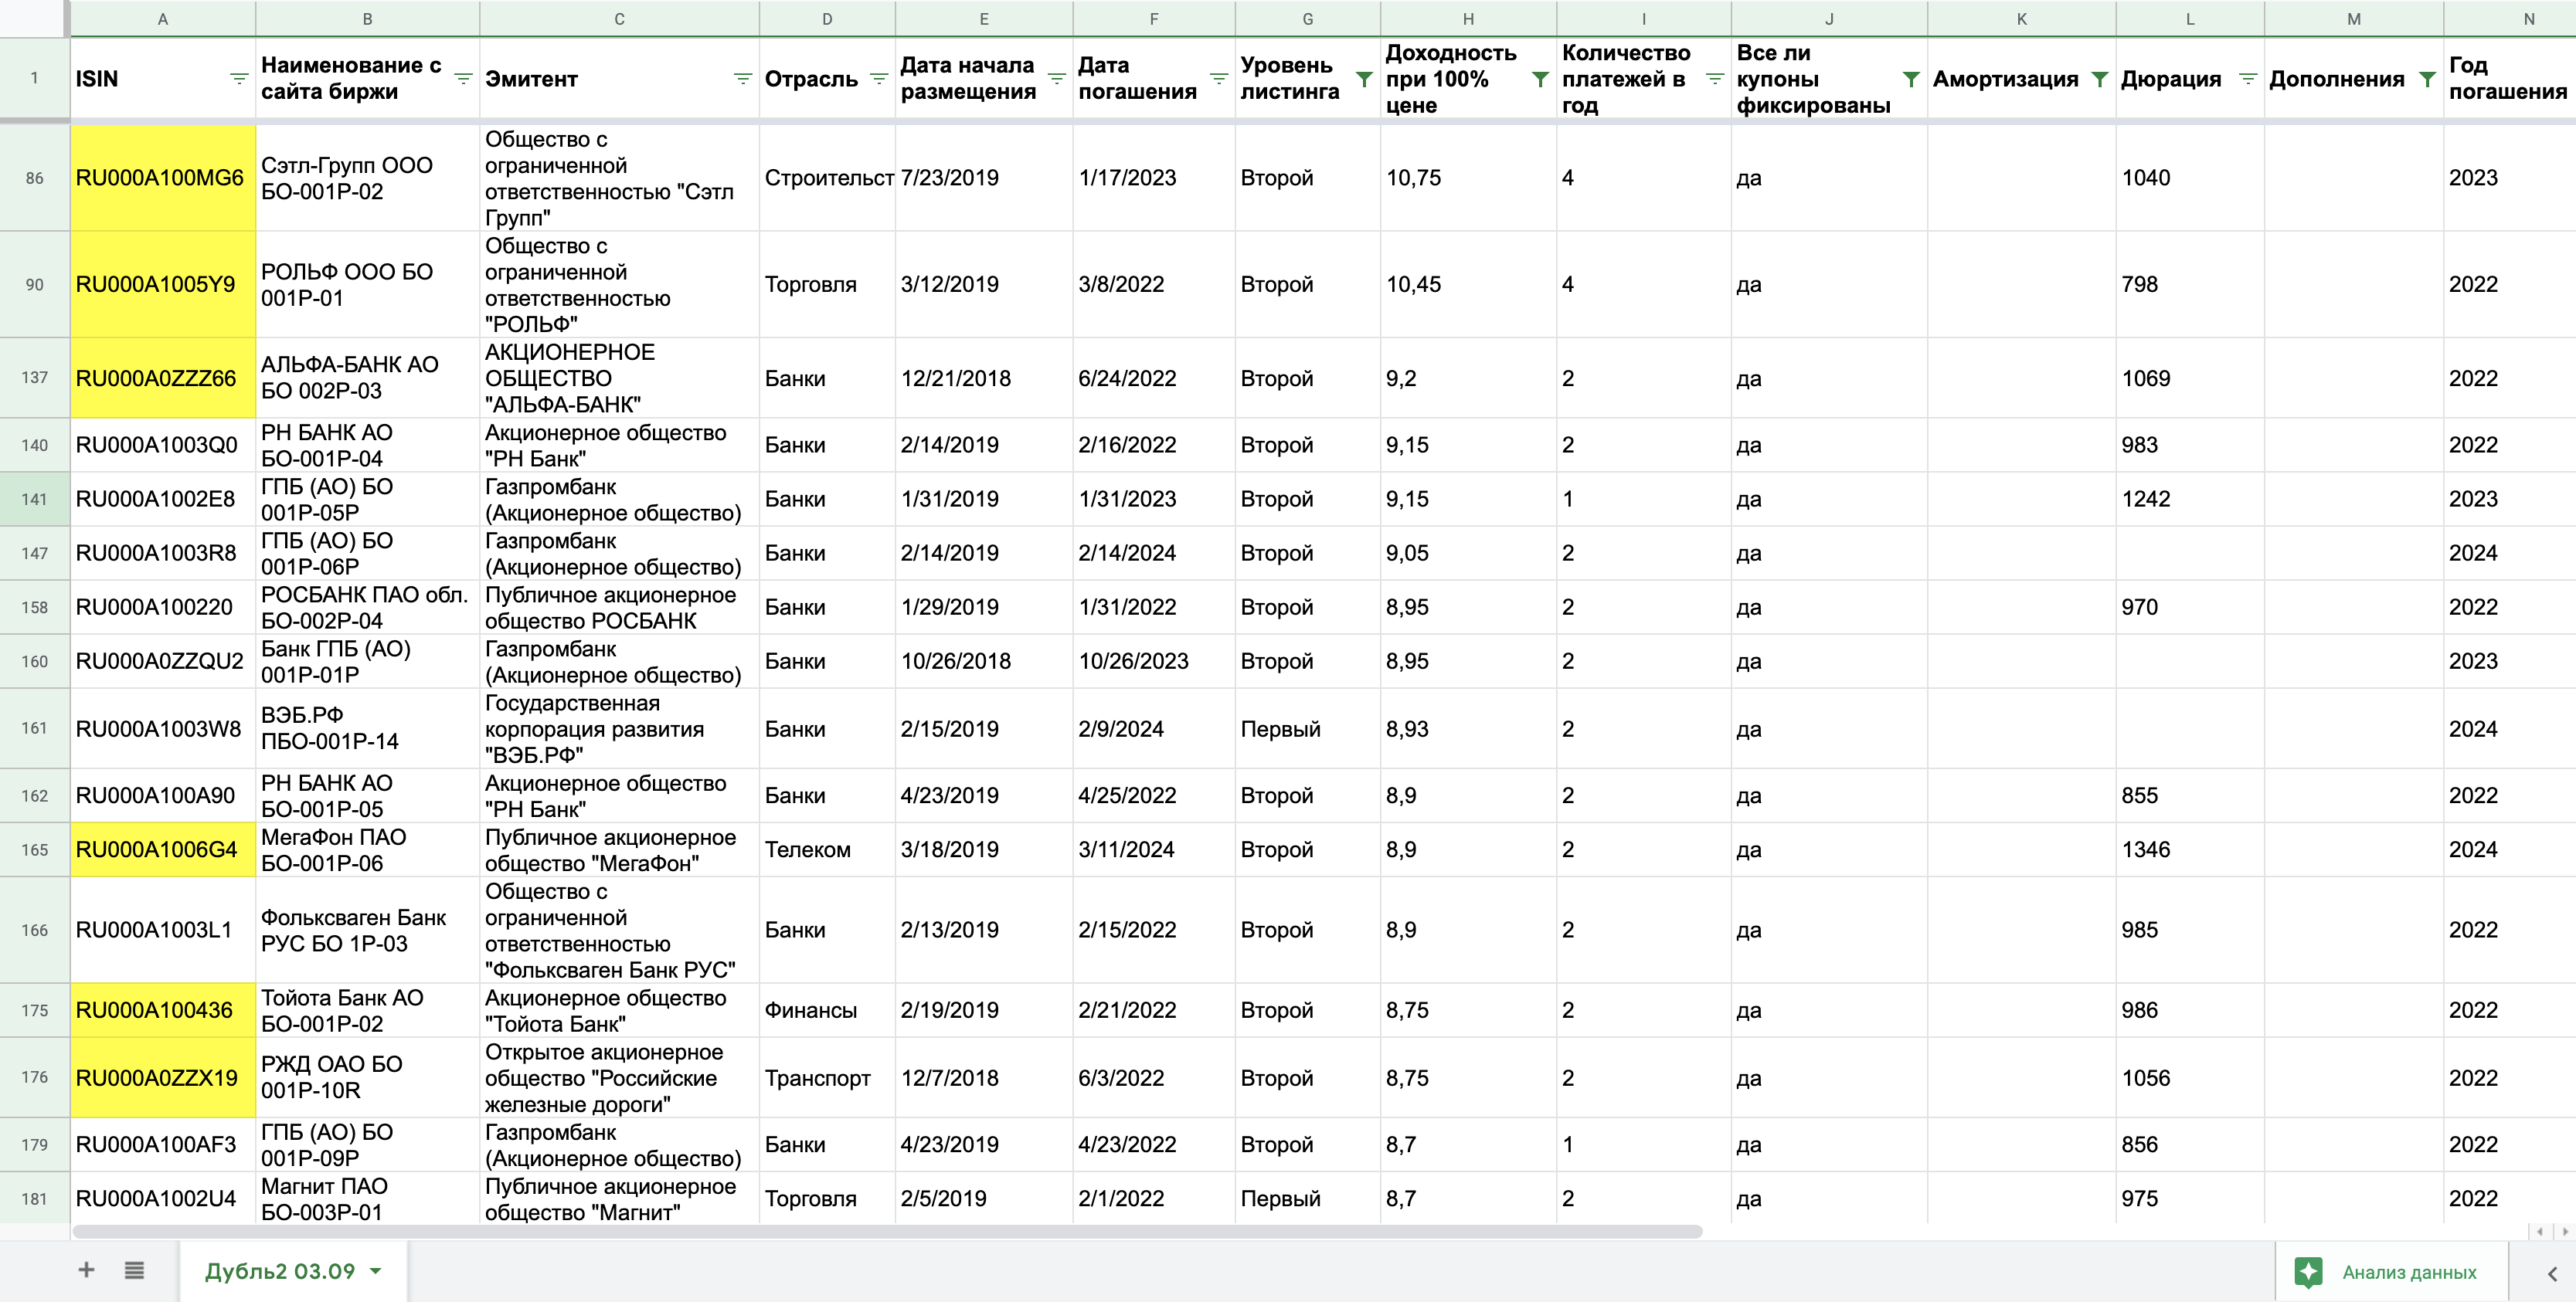Click the Анализ данных explore icon
Viewport: 2576px width, 1302px height.
pos(2308,1272)
